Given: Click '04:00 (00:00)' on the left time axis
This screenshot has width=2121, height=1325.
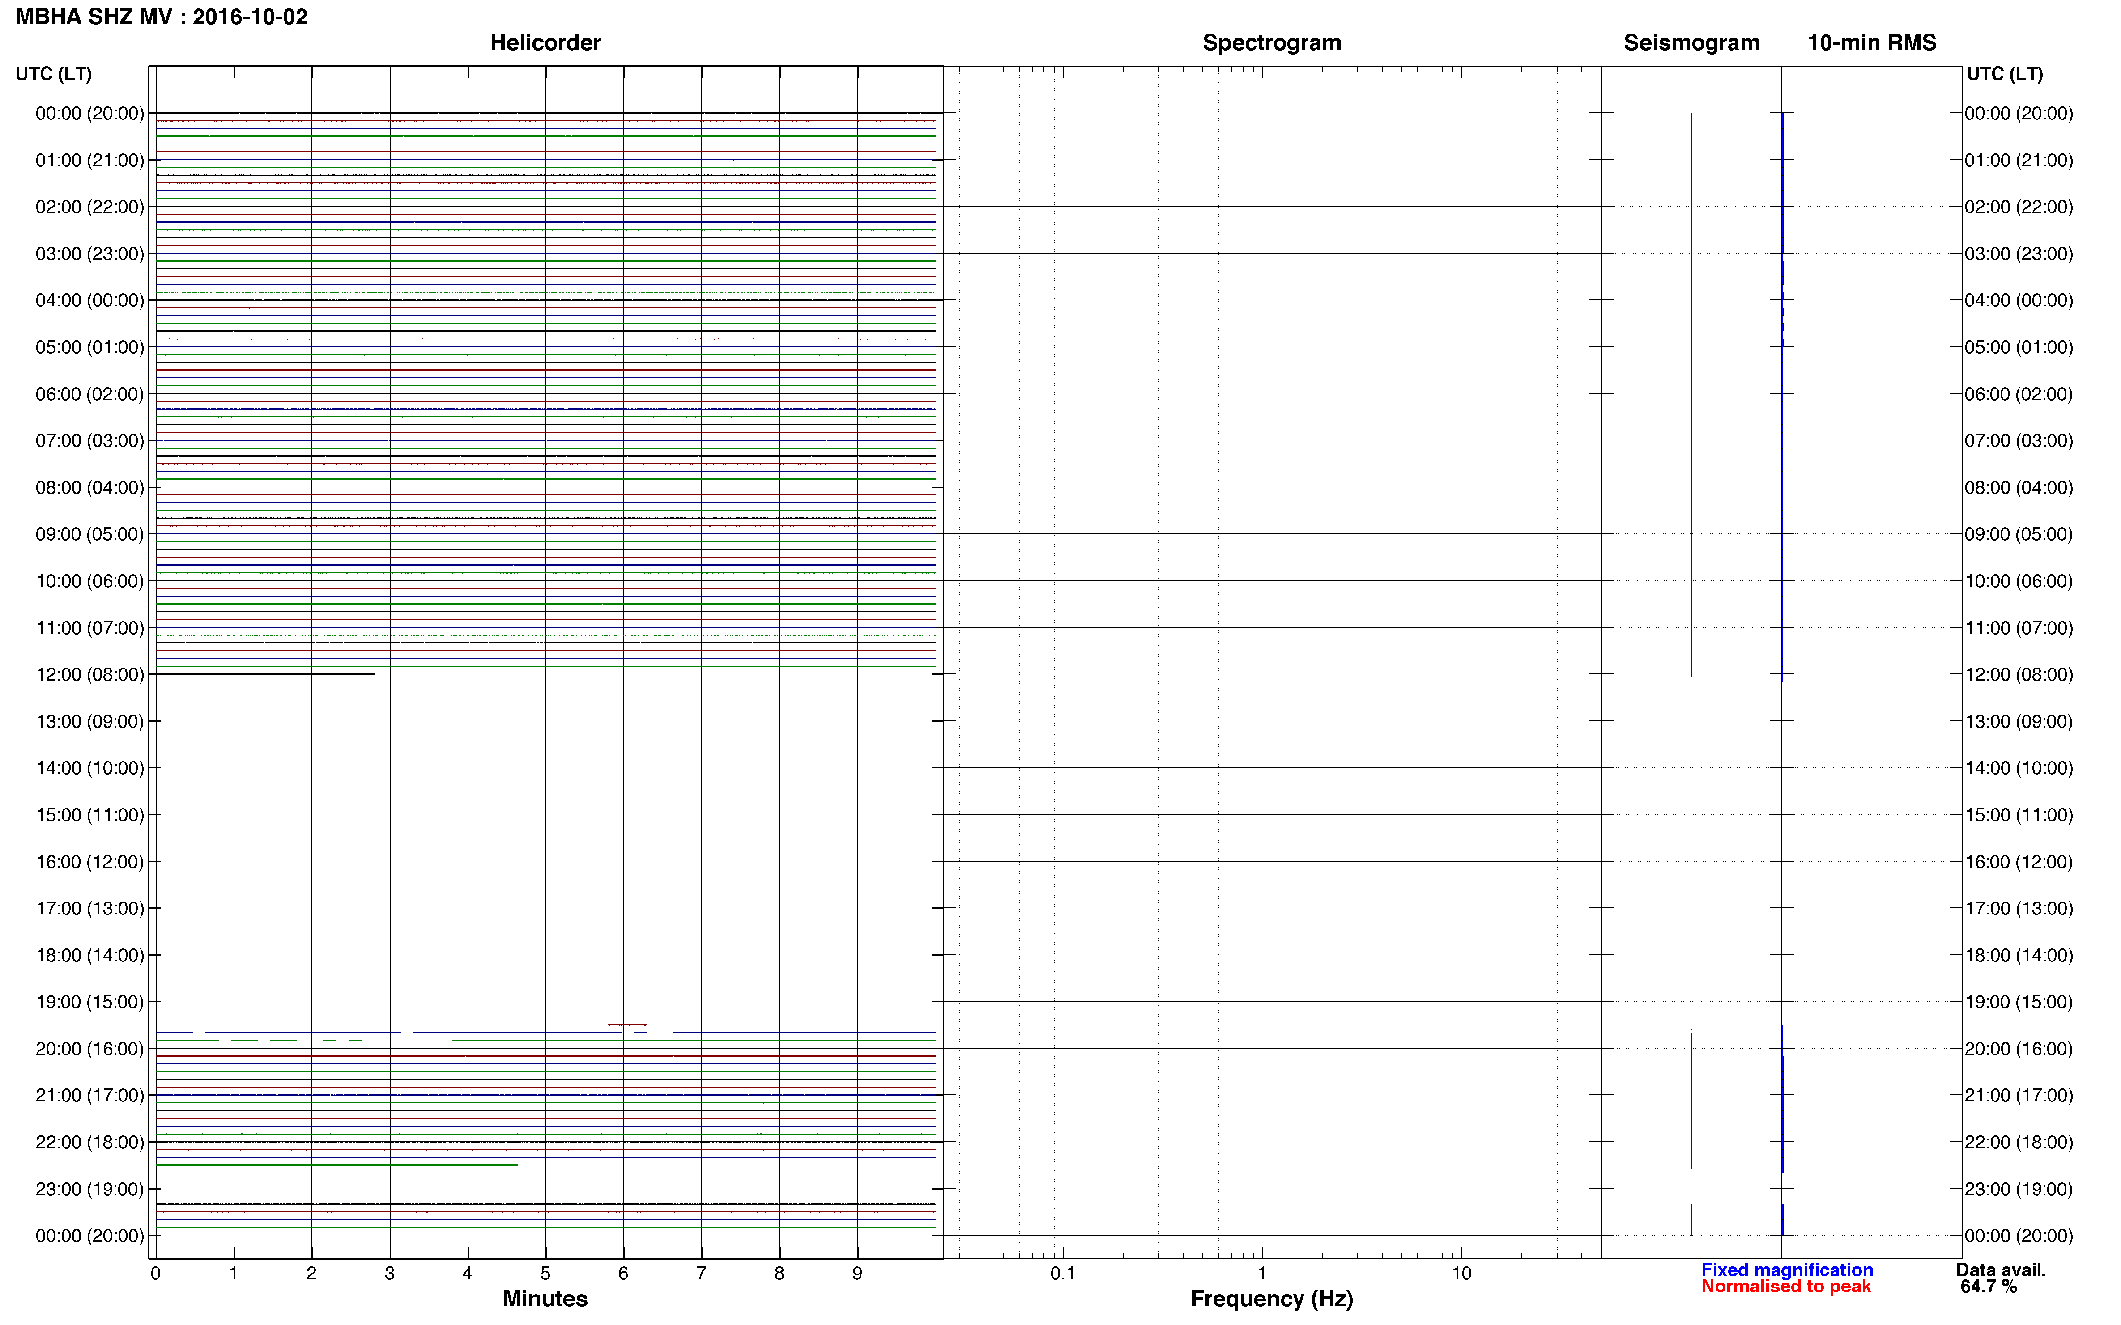Looking at the screenshot, I should [x=89, y=301].
